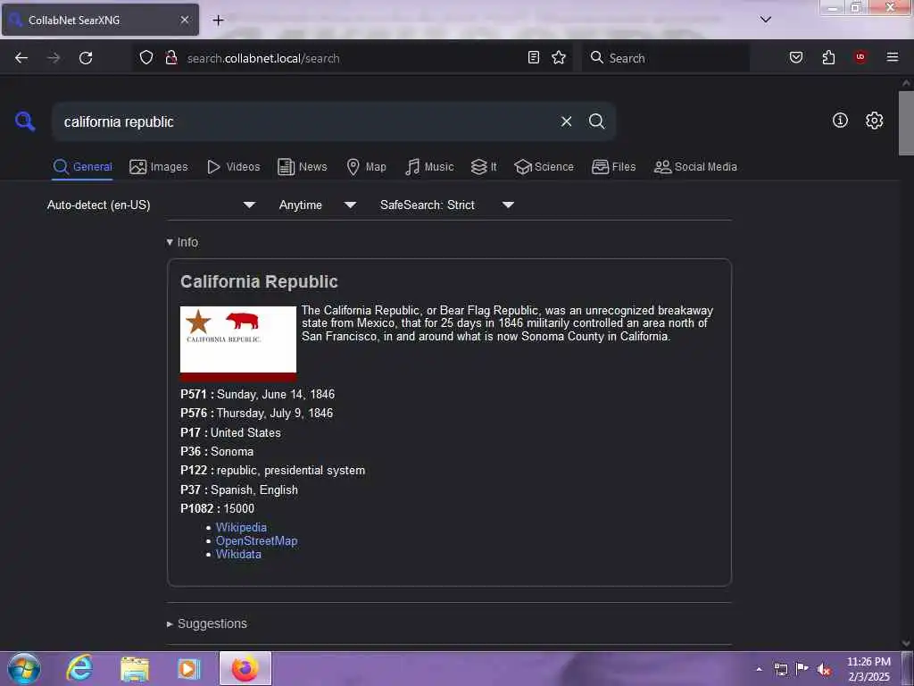Click the California Republic flag image
914x686 pixels.
[237, 343]
